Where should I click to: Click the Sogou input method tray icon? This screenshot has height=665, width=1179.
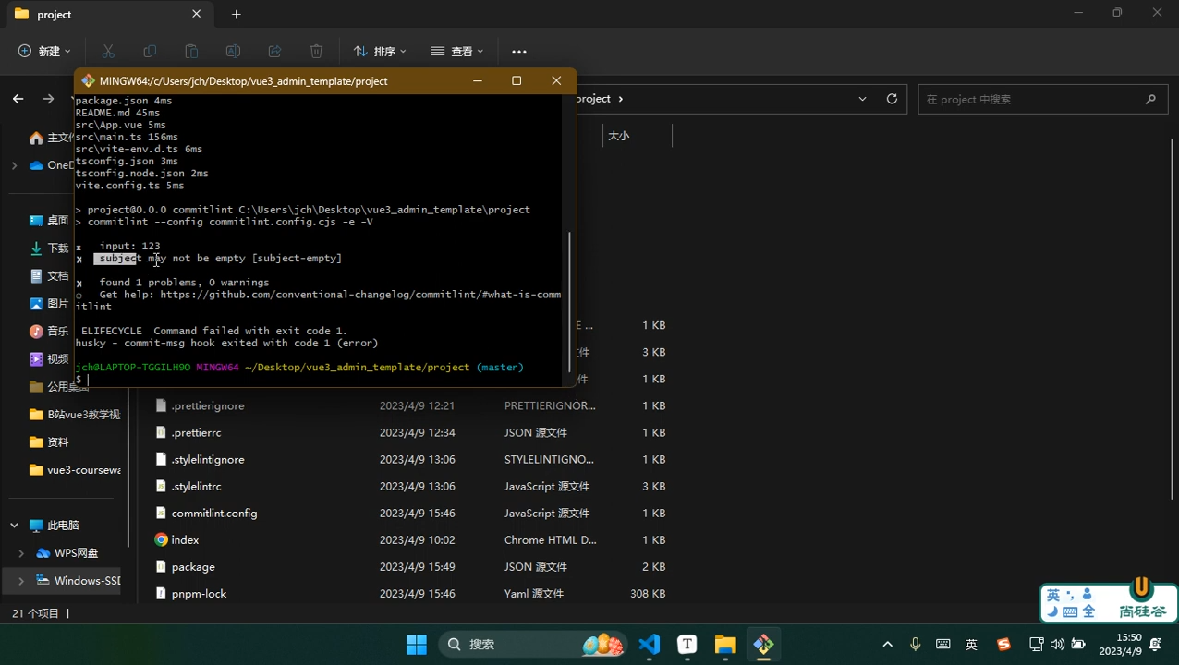pos(1003,645)
